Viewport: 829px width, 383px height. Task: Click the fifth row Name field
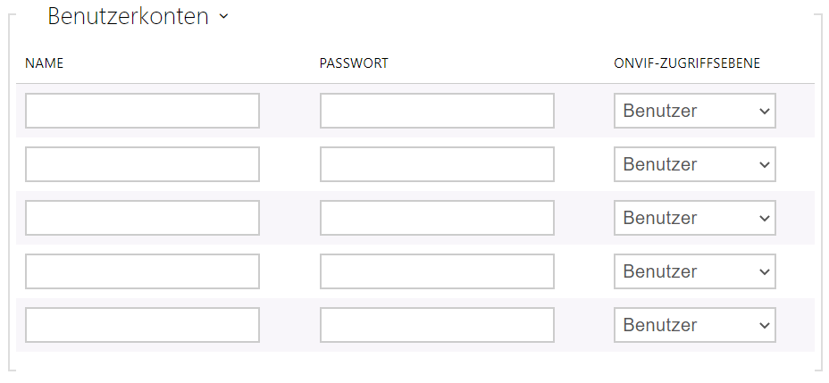(142, 325)
